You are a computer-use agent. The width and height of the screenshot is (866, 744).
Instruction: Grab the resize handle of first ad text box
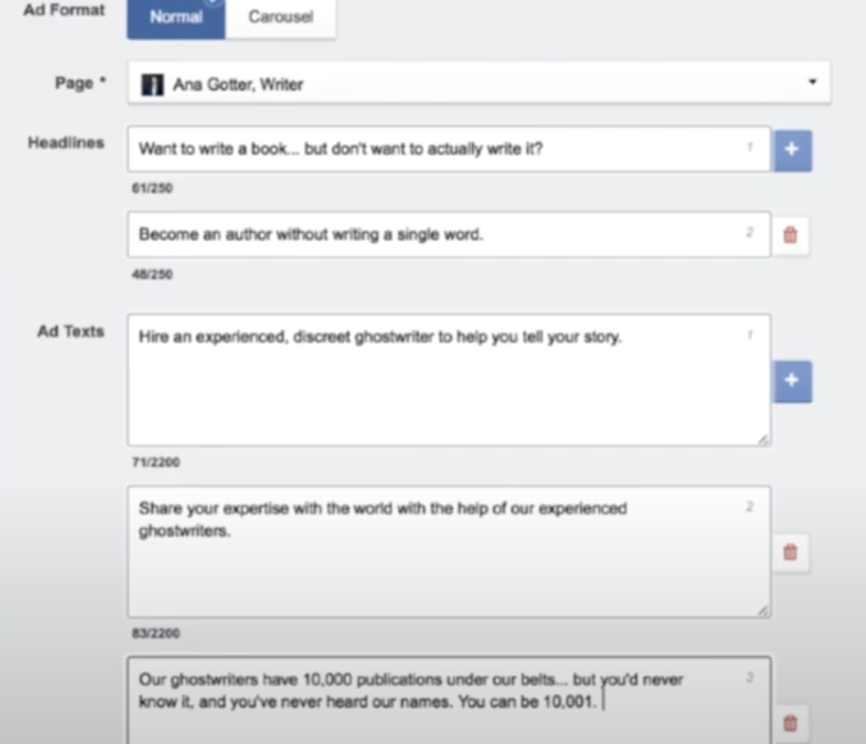[x=763, y=440]
